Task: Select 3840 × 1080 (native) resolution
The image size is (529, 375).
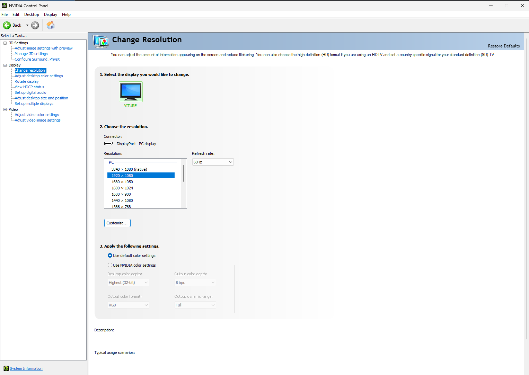Action: (129, 169)
